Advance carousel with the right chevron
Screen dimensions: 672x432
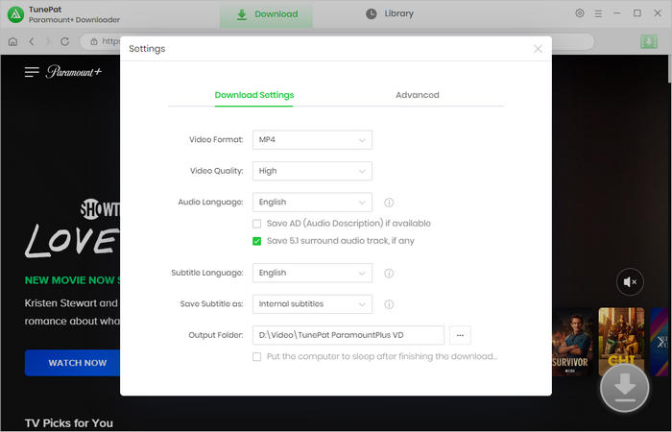click(660, 342)
